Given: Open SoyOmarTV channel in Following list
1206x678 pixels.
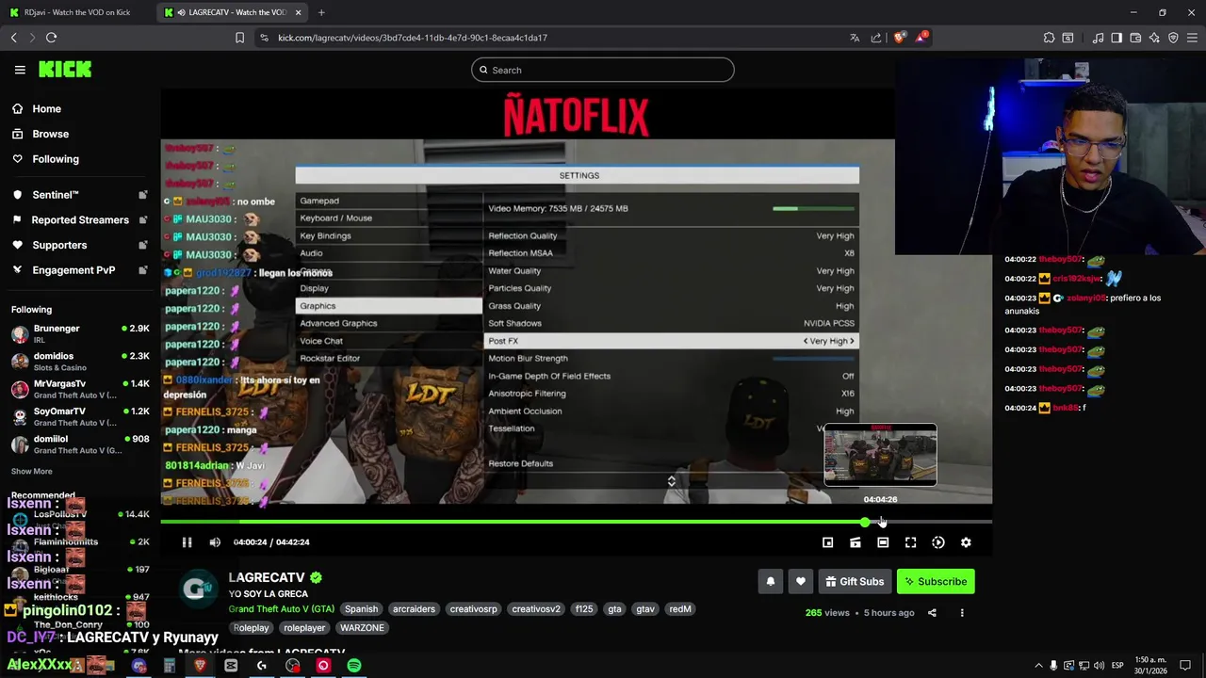Looking at the screenshot, I should pyautogui.click(x=80, y=416).
